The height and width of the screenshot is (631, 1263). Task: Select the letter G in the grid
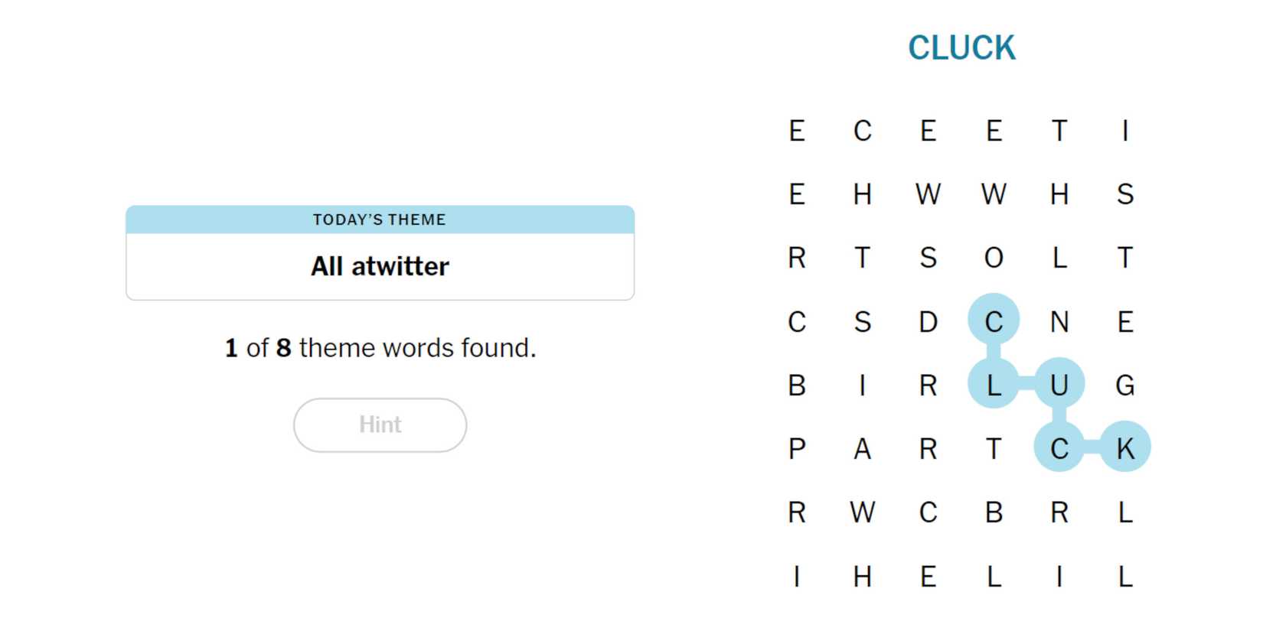pyautogui.click(x=1125, y=385)
